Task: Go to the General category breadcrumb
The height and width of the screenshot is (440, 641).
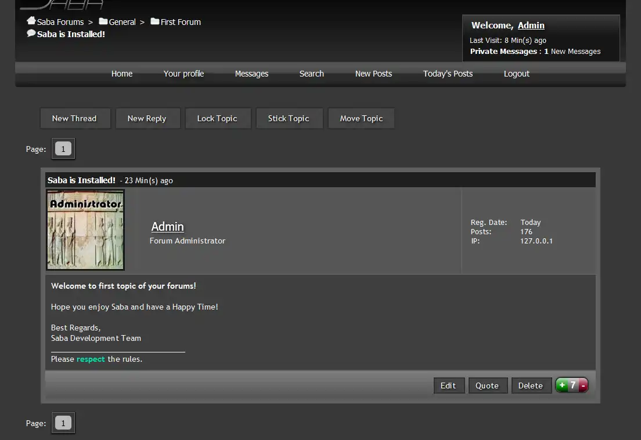Action: [x=123, y=22]
